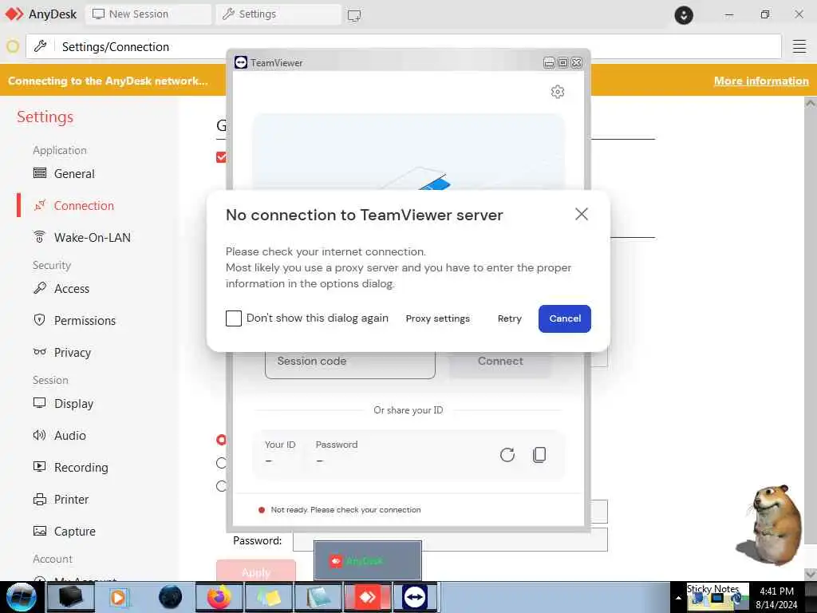Open Printer settings

71,500
